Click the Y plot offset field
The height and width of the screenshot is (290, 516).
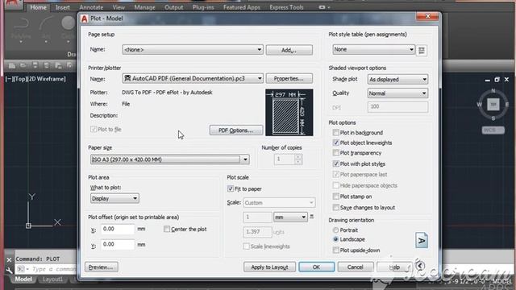point(118,244)
